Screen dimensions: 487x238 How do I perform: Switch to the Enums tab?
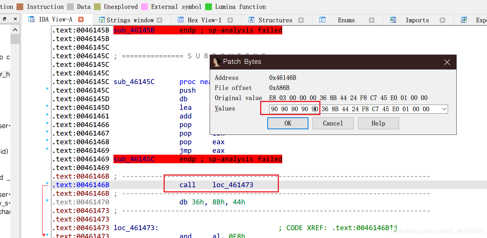(346, 20)
